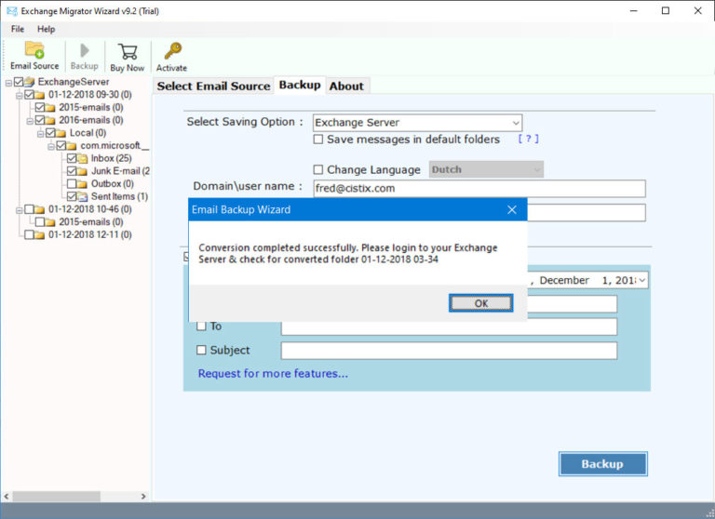Check the Outbox (0) checkbox
Image resolution: width=715 pixels, height=519 pixels.
click(72, 183)
